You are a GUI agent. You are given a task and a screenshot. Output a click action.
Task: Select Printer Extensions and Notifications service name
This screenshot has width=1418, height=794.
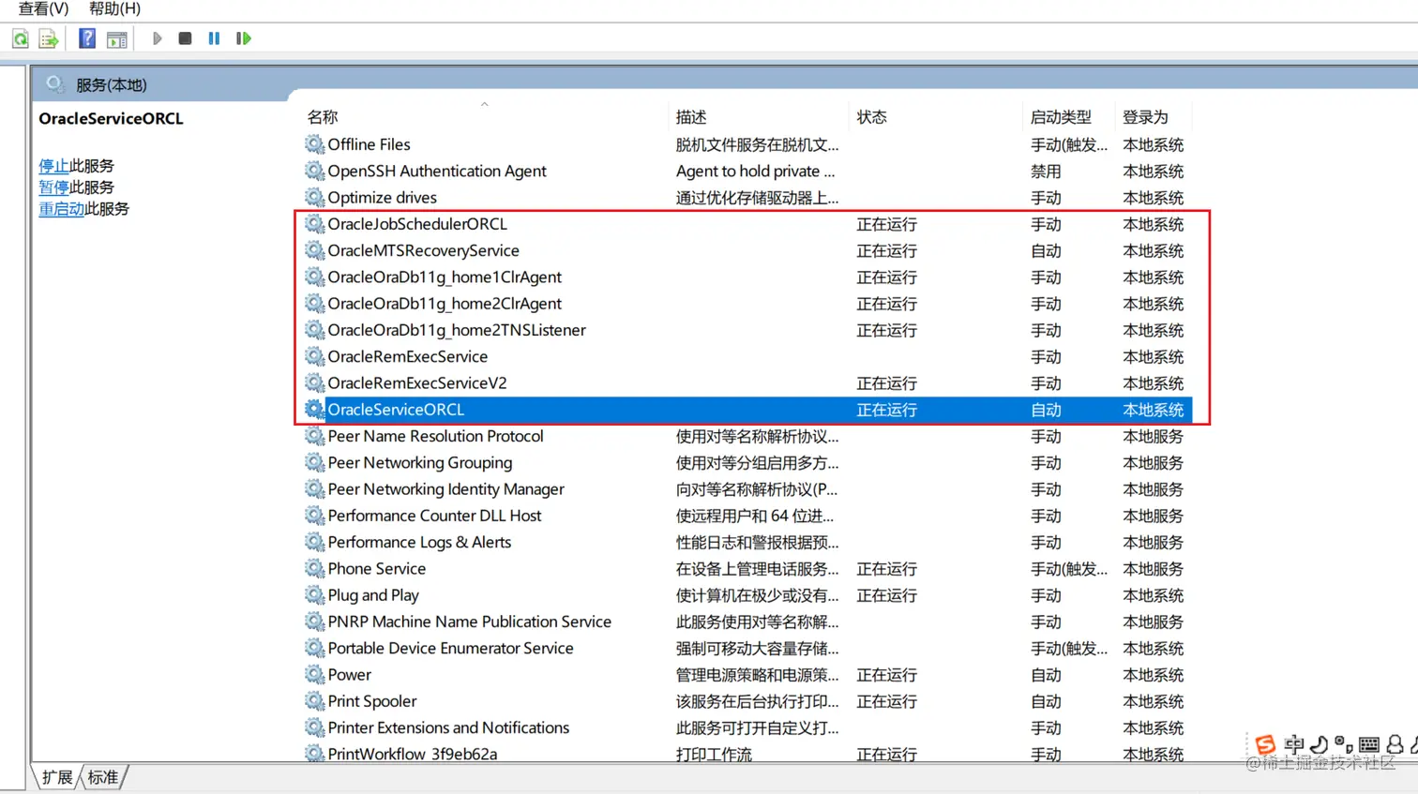(448, 727)
